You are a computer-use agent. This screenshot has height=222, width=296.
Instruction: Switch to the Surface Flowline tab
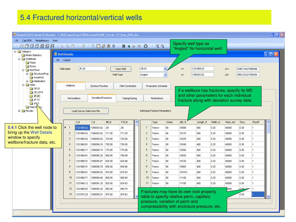(x=99, y=86)
